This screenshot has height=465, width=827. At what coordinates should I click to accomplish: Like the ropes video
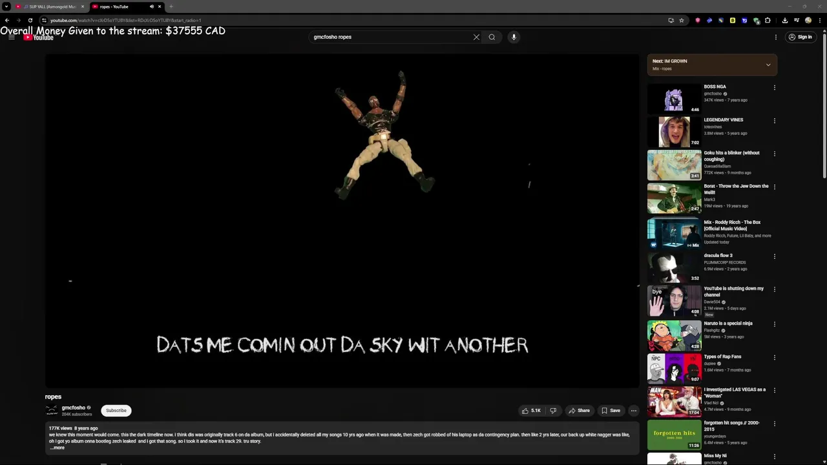pos(531,410)
